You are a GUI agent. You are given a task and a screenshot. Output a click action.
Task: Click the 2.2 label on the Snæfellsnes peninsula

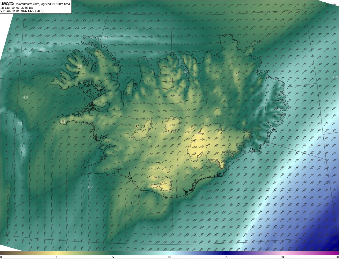coord(63,121)
